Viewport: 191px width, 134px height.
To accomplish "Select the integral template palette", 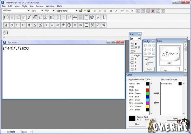I will [41, 17].
